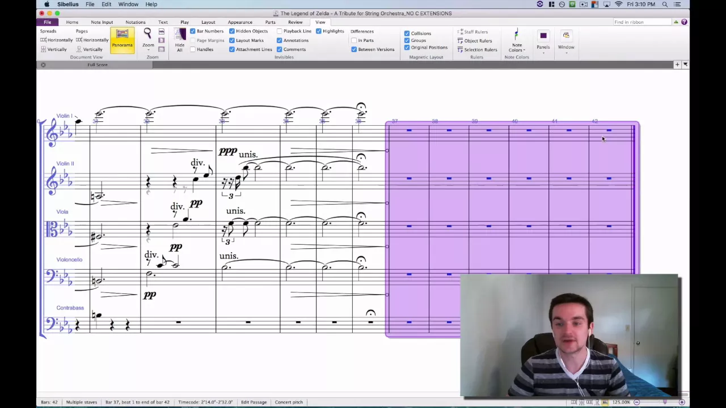Toggle the Bar Numbers checkbox
726x408 pixels.
click(193, 31)
